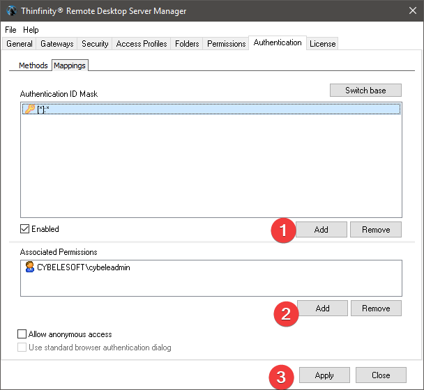The height and width of the screenshot is (390, 424).
Task: Enable Allow anonymous access
Action: click(x=23, y=334)
